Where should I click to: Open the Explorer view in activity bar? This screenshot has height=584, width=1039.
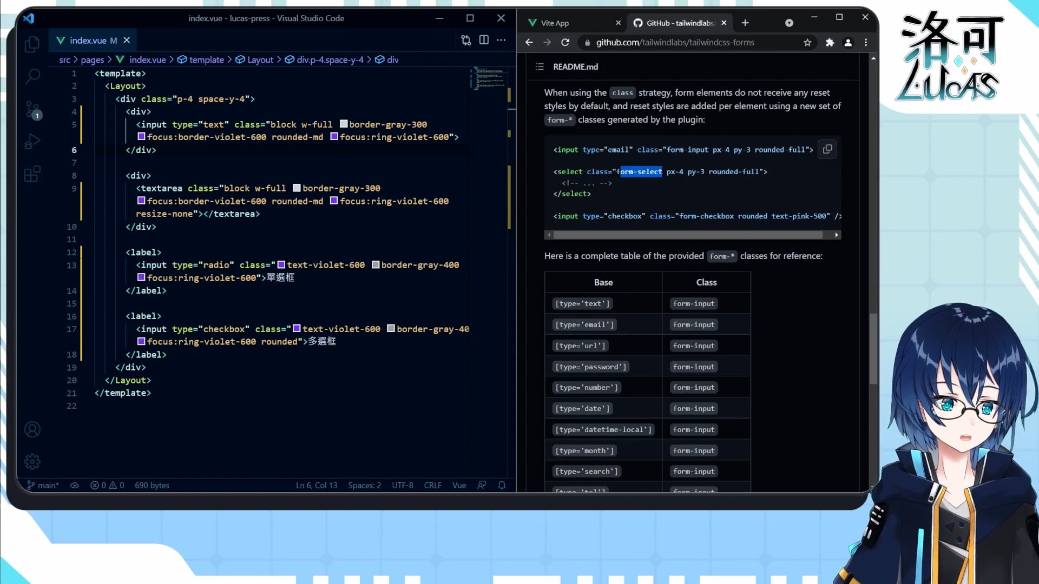pyautogui.click(x=32, y=44)
